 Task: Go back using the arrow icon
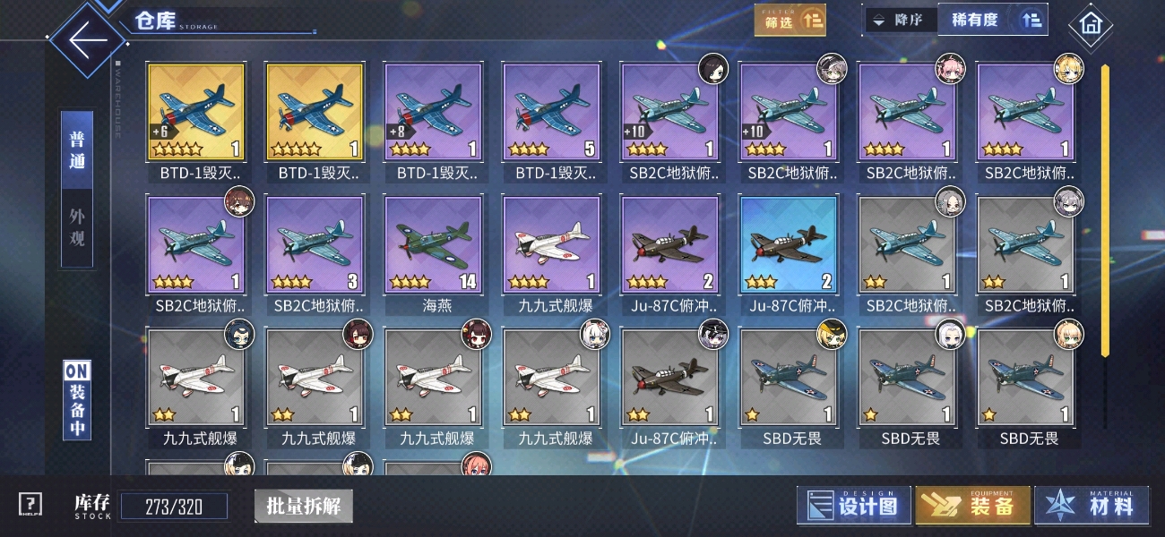click(x=88, y=40)
